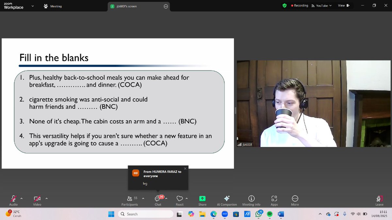Open the Wi-Fi network tray icon

click(353, 214)
